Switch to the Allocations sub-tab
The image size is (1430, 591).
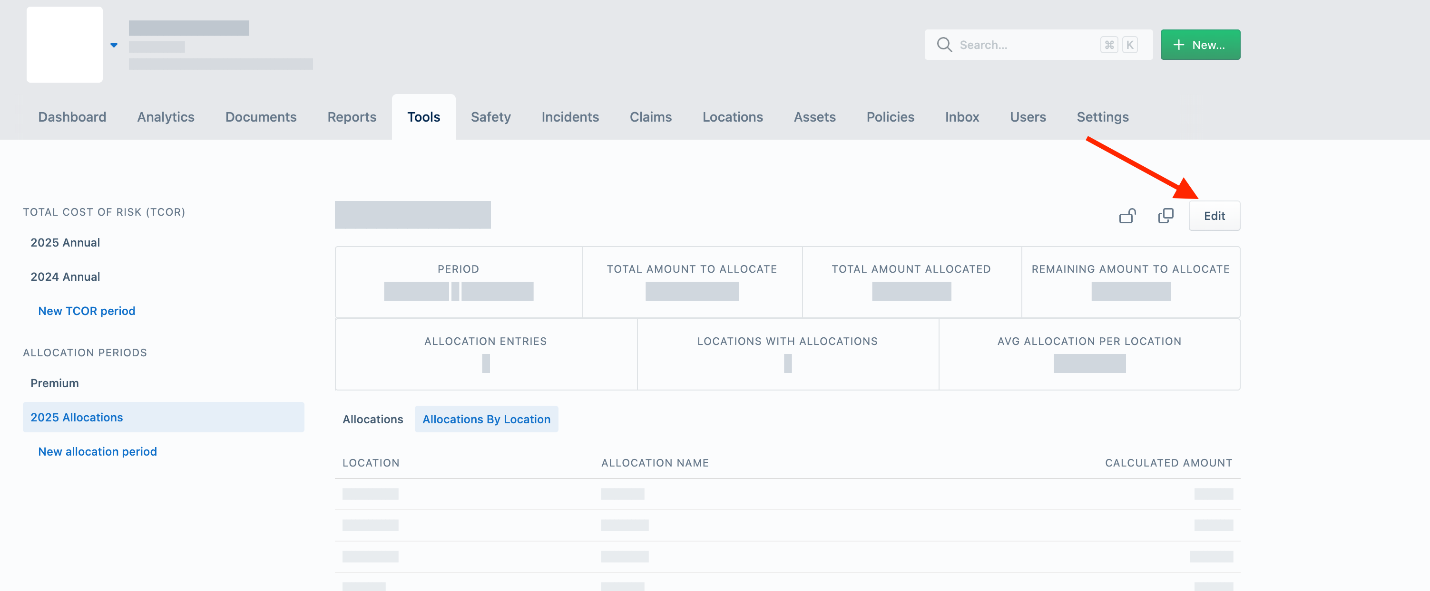tap(372, 419)
